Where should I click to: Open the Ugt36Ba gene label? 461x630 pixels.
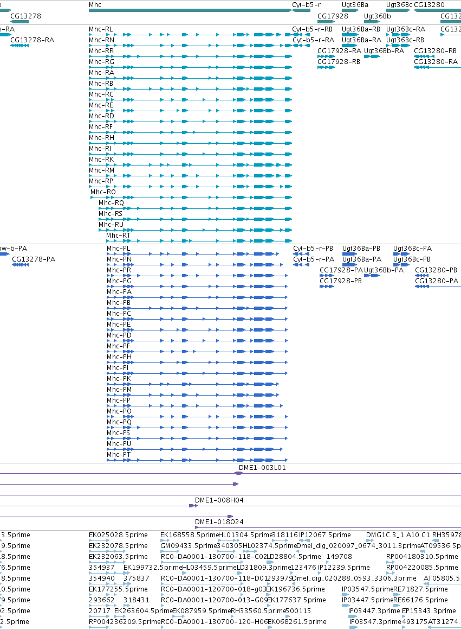[355, 5]
